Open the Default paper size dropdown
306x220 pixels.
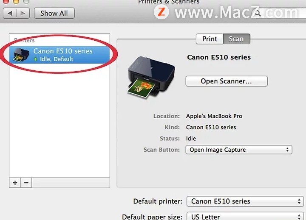pyautogui.click(x=245, y=217)
